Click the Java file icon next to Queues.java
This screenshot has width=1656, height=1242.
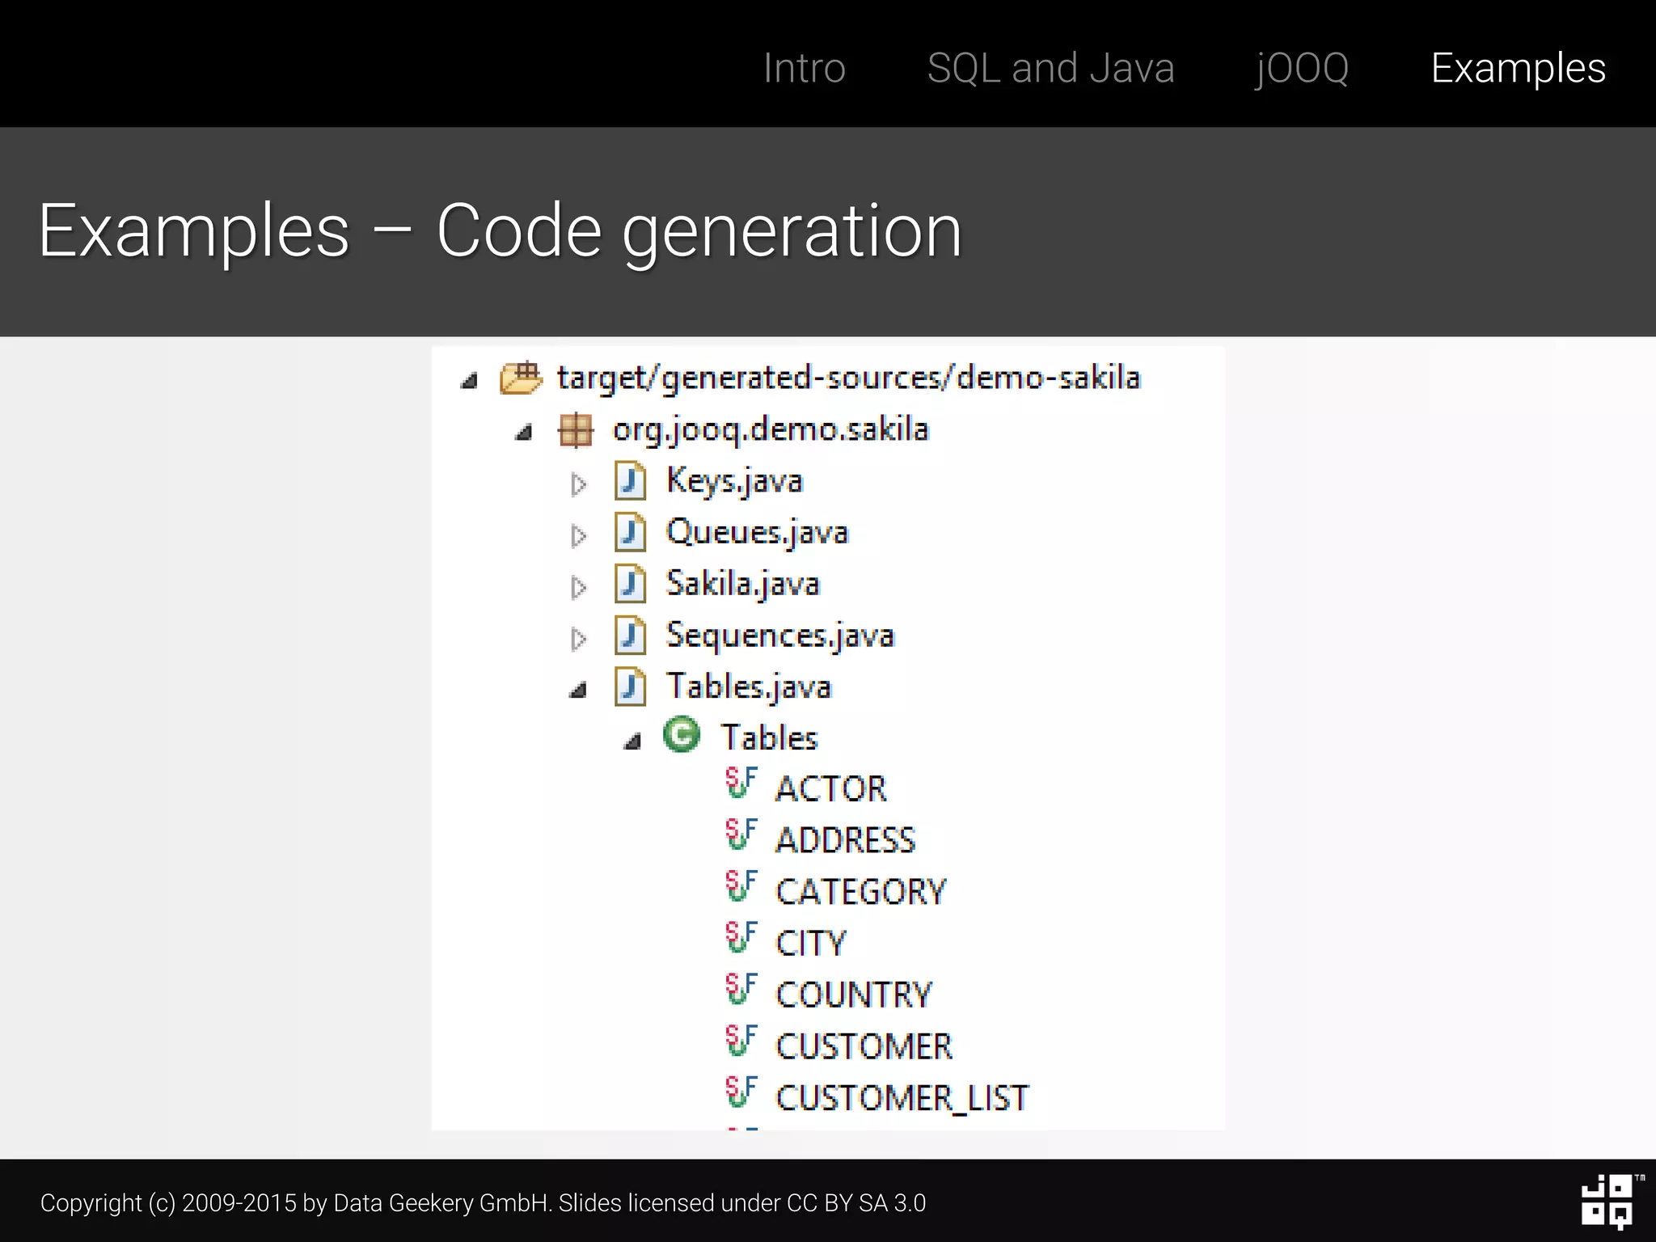click(630, 533)
